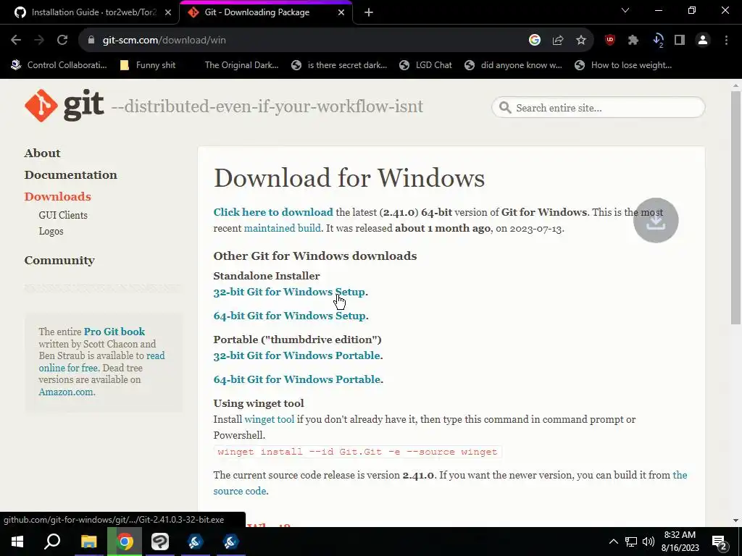Open the volume control in tray
Viewport: 742px width, 556px height.
tap(649, 542)
